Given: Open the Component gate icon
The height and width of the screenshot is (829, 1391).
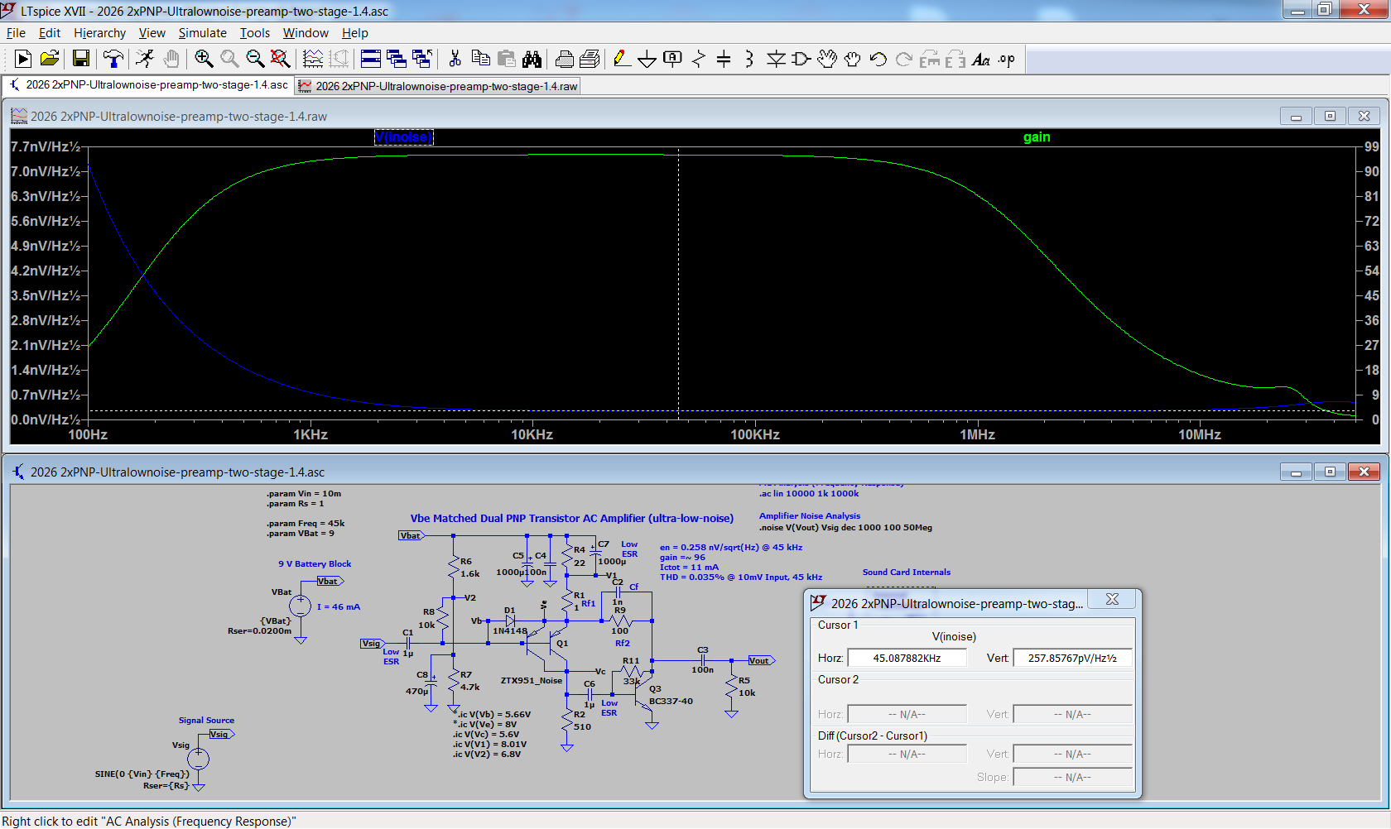Looking at the screenshot, I should tap(801, 59).
